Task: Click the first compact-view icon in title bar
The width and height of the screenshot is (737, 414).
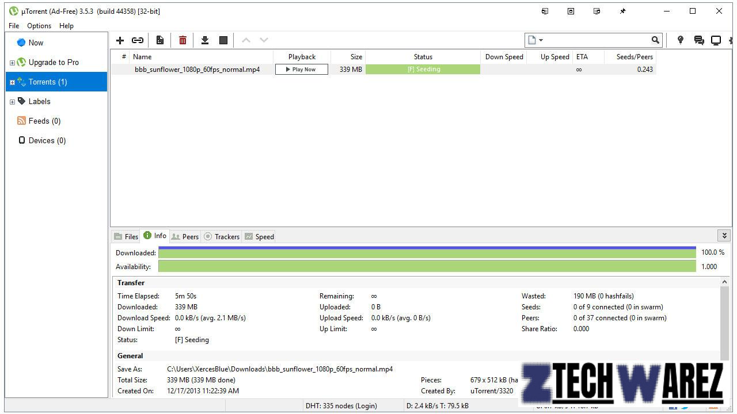Action: tap(545, 11)
